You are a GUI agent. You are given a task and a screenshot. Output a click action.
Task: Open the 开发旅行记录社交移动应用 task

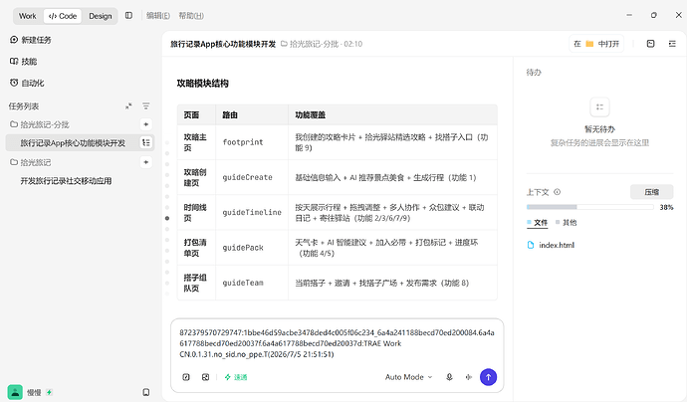point(66,181)
